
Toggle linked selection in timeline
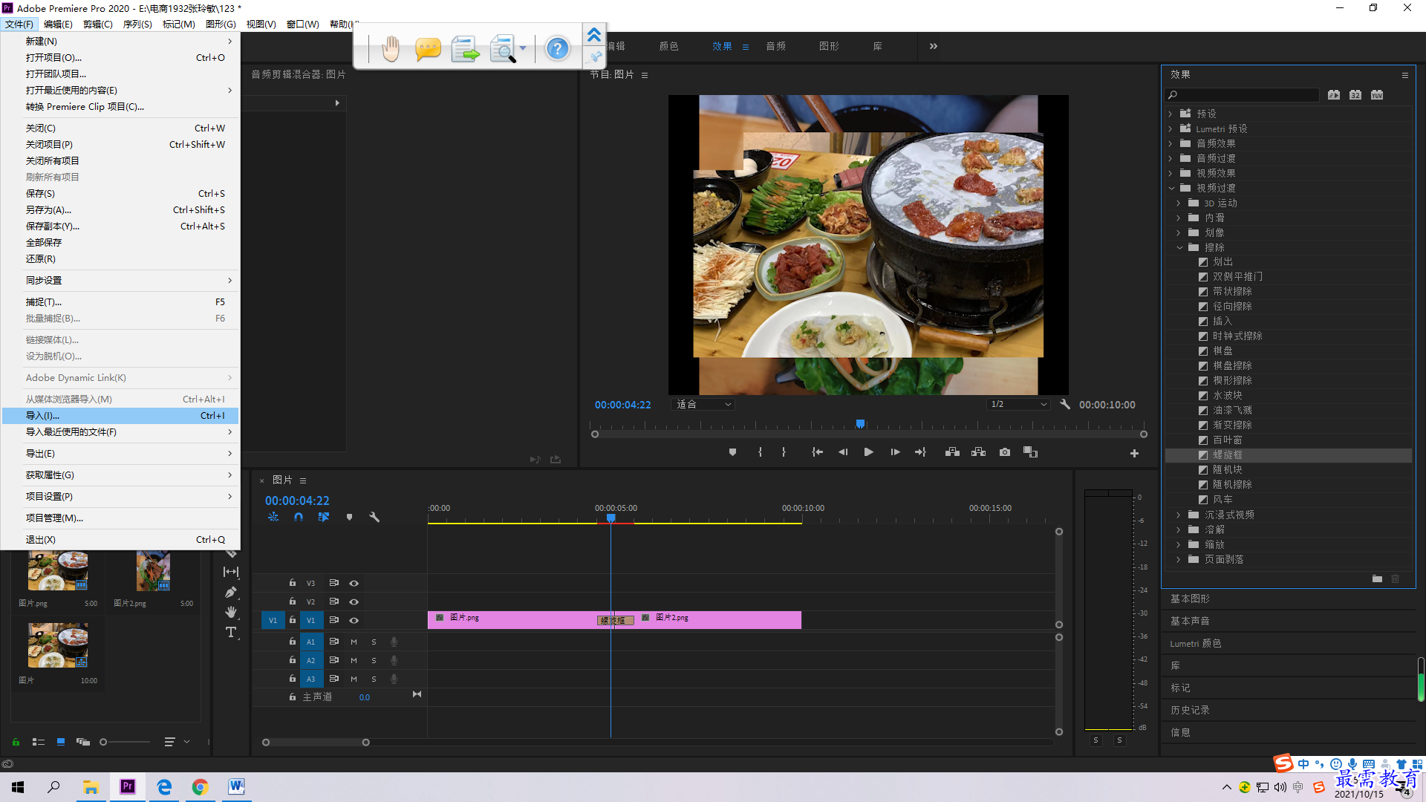click(x=324, y=517)
